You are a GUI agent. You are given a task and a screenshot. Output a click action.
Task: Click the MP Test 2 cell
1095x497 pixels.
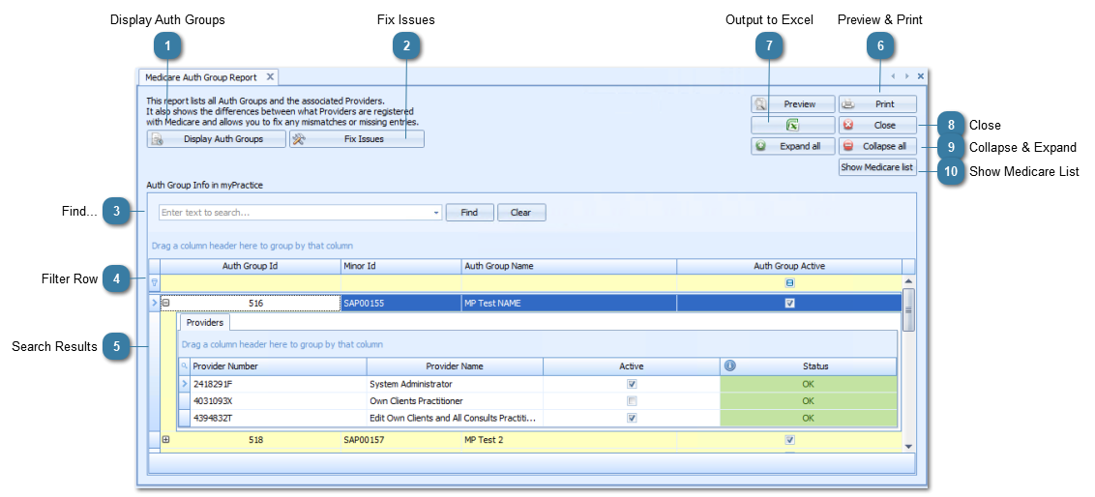[569, 440]
